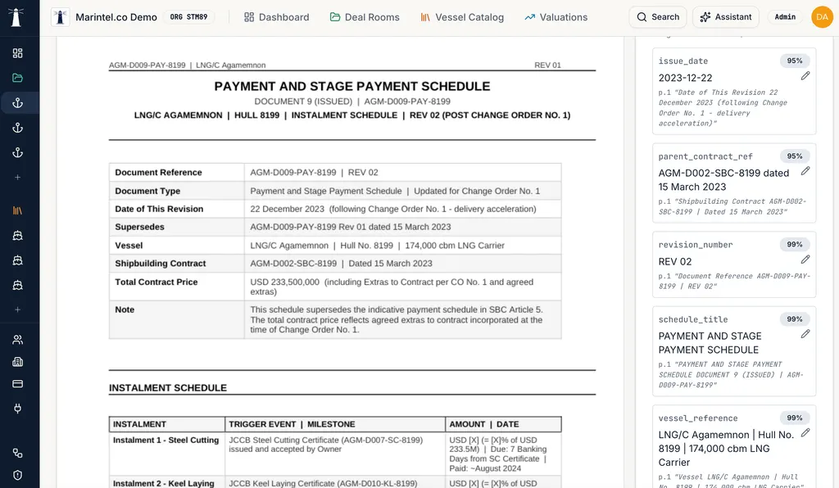Click the 'Date of This Revision' row label

point(159,209)
